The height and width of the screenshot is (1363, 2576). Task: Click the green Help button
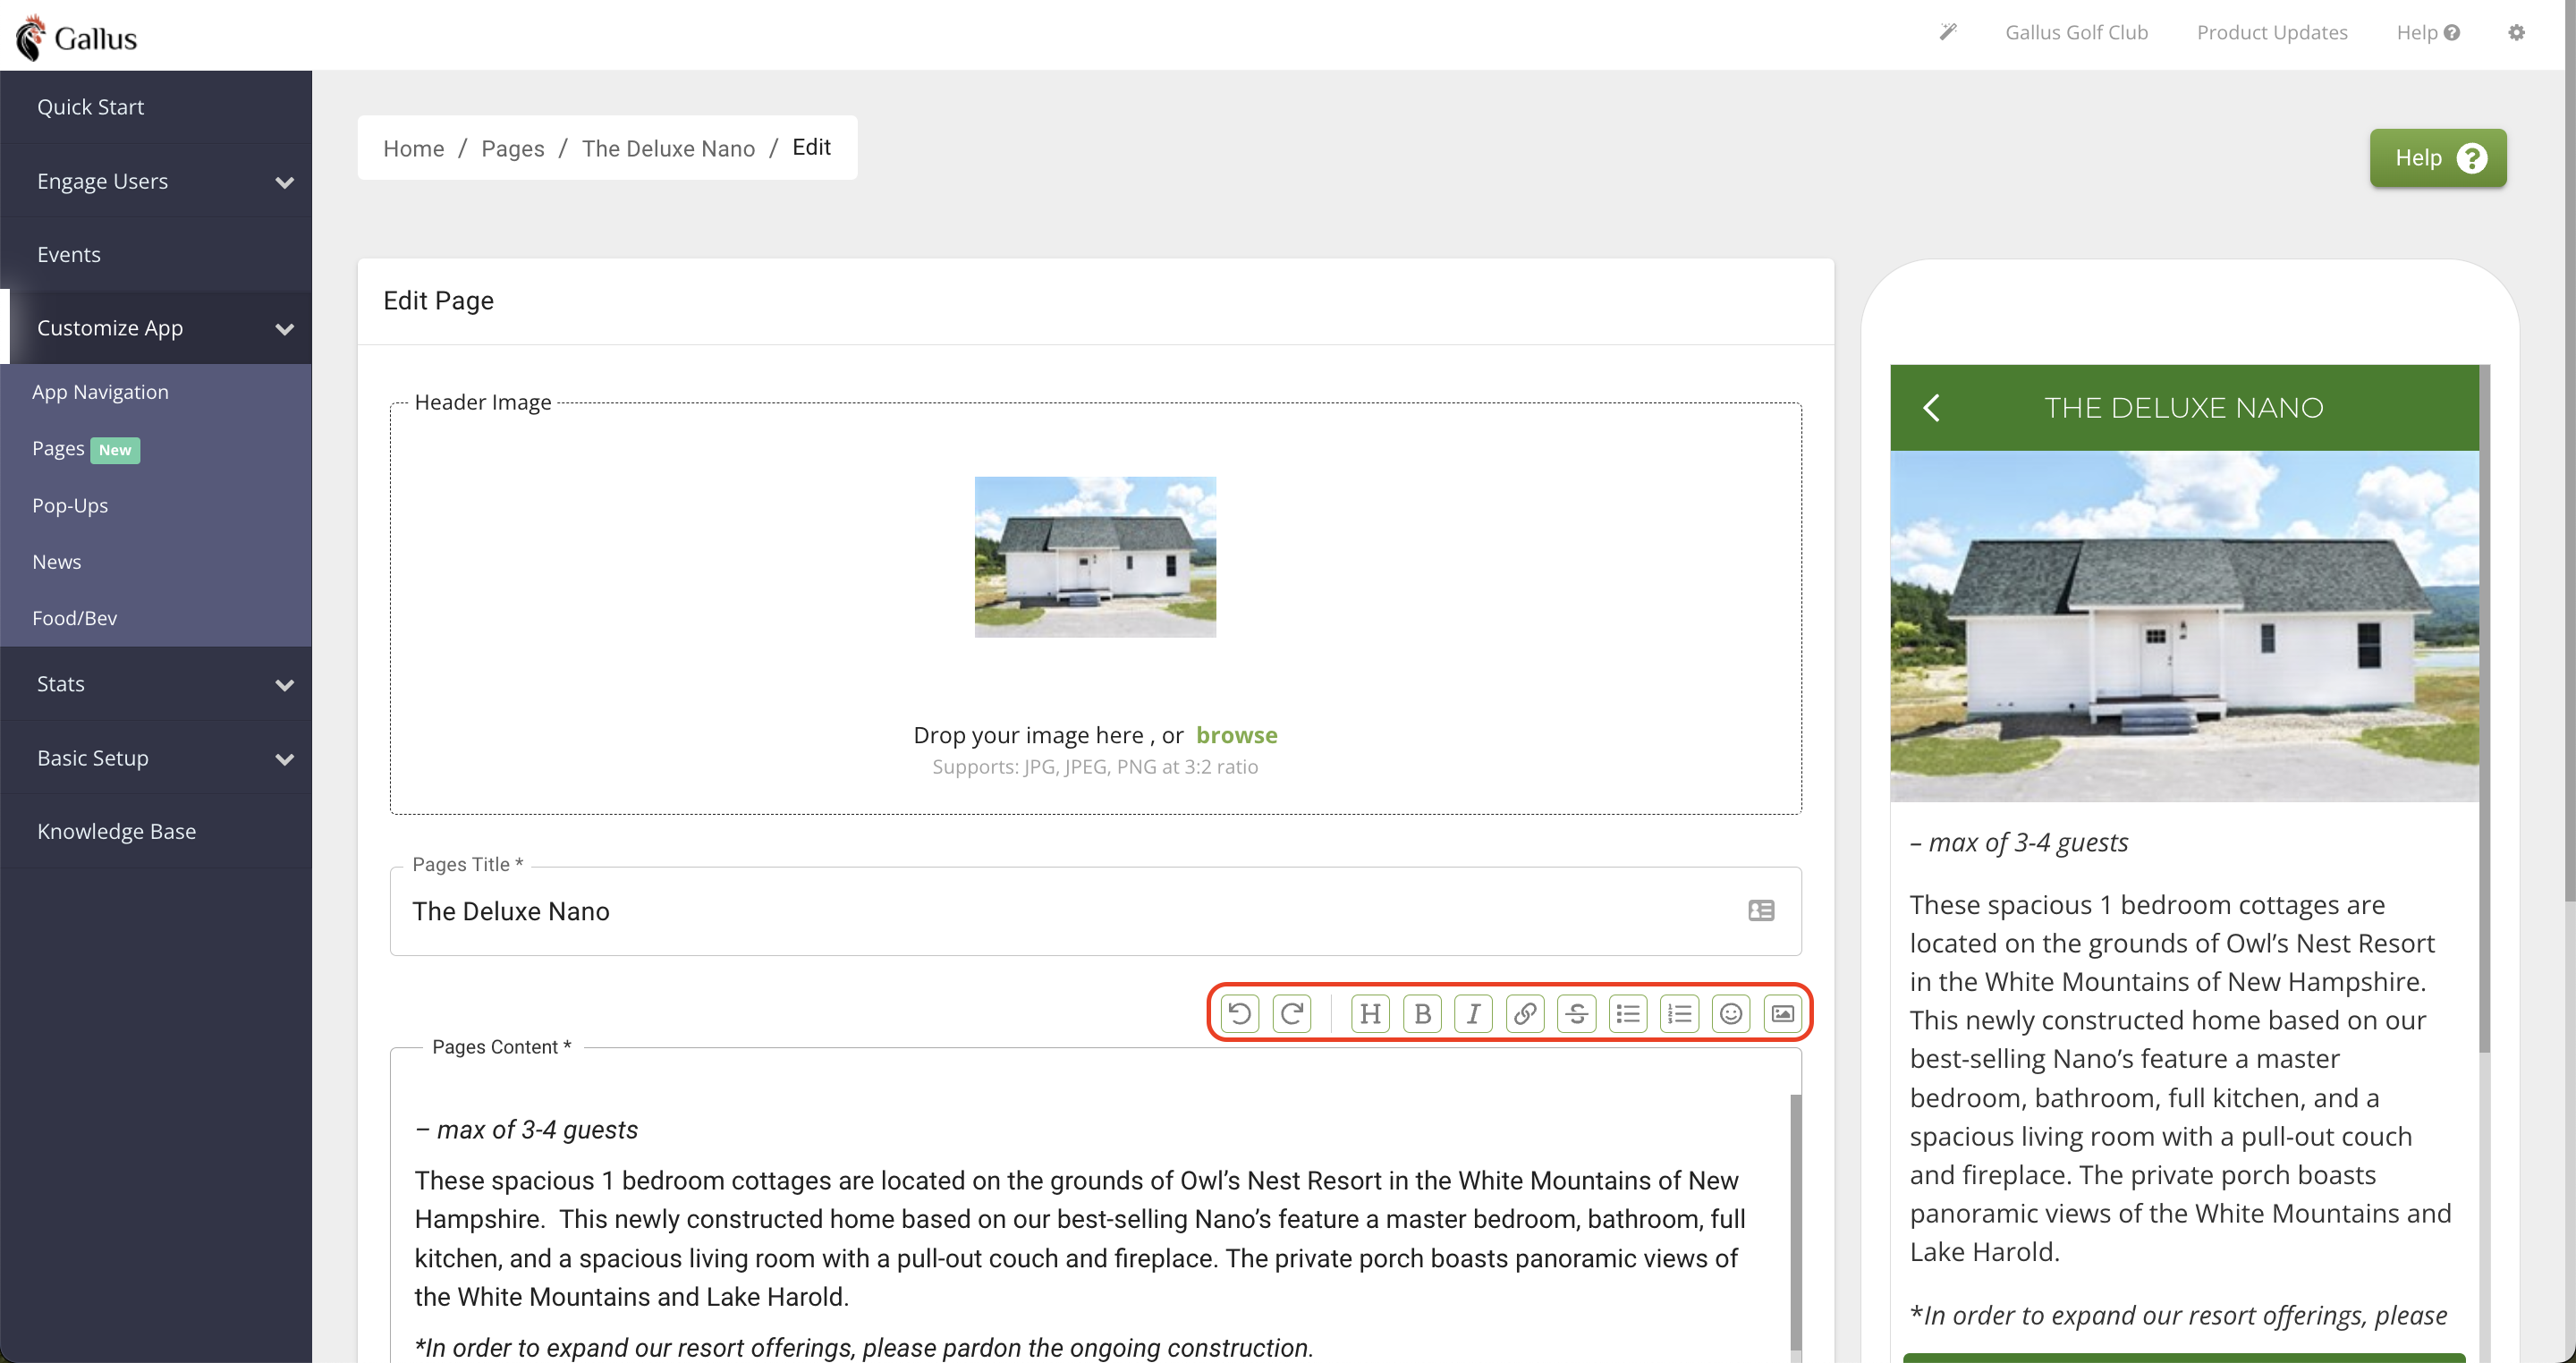coord(2437,158)
